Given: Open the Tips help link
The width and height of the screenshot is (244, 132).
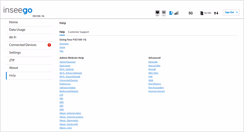Looking at the screenshot, I should click(x=61, y=51).
